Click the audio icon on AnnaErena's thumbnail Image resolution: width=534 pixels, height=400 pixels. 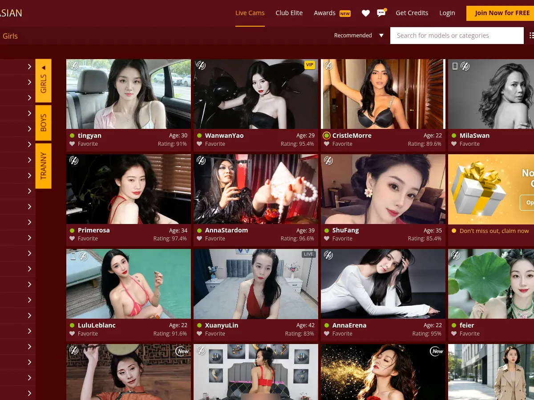(x=328, y=256)
